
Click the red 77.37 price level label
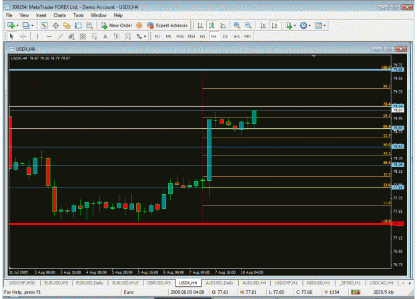398,224
